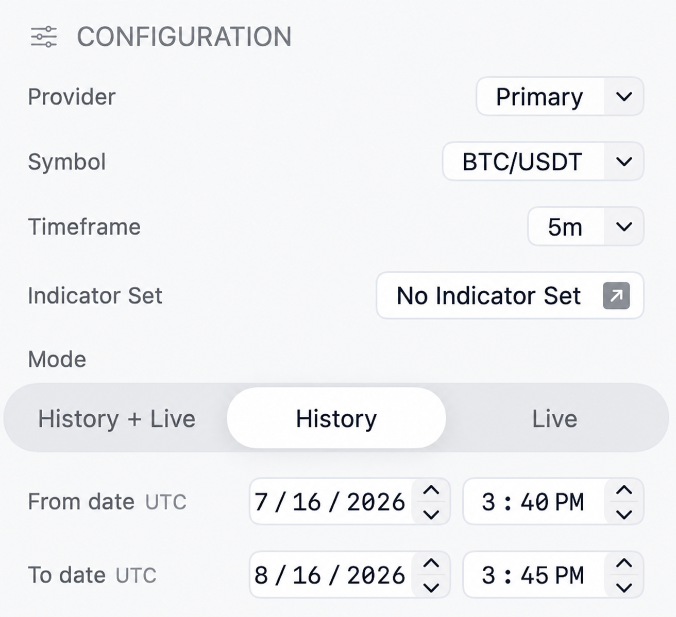Decrease To time using the down arrow

tap(624, 587)
